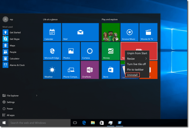Open File Explorer in Start menu

pyautogui.click(x=11, y=96)
